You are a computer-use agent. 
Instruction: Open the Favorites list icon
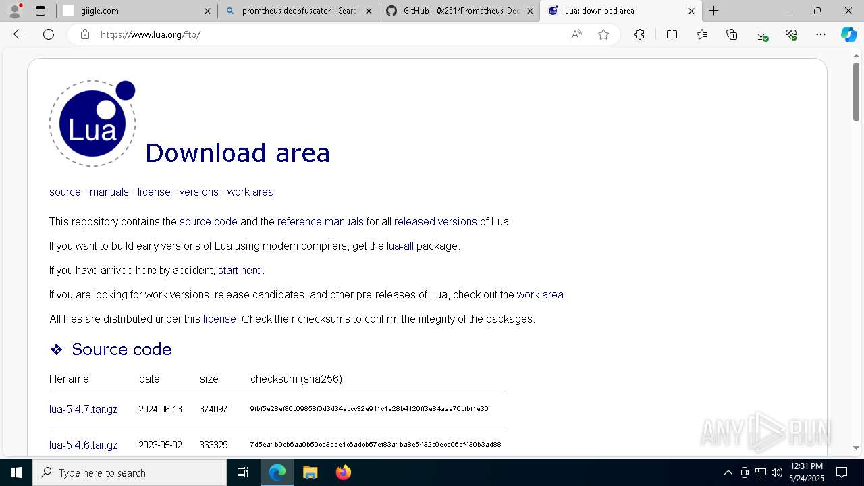tap(702, 34)
